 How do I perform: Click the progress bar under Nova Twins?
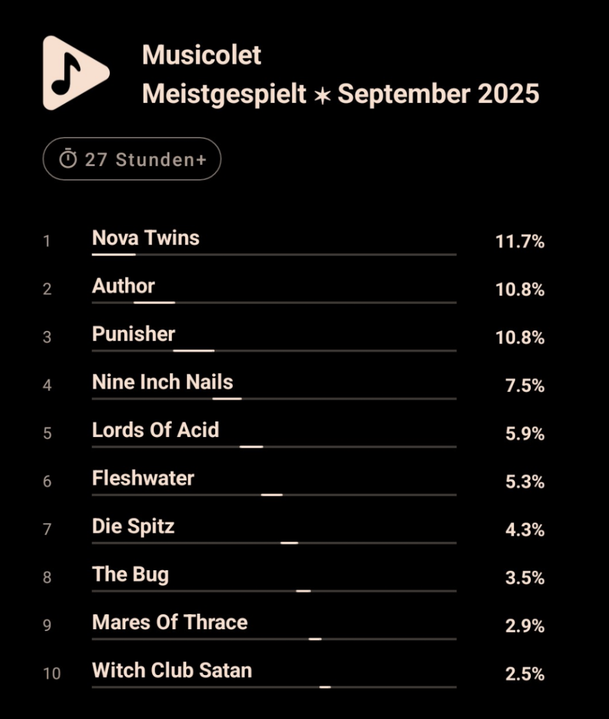pos(274,255)
